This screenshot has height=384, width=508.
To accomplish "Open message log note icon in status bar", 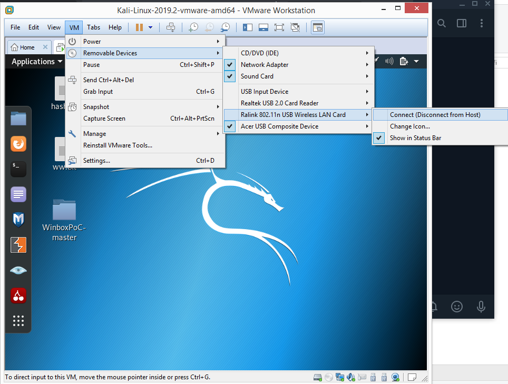I will (x=412, y=377).
